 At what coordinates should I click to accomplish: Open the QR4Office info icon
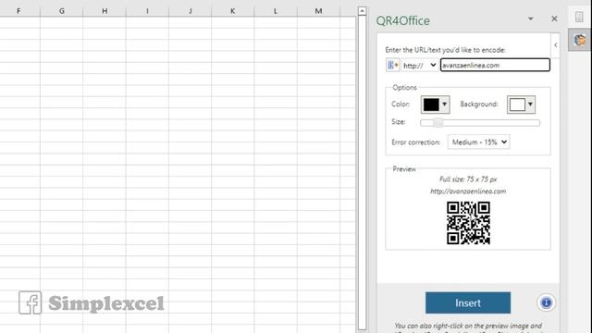pos(546,302)
